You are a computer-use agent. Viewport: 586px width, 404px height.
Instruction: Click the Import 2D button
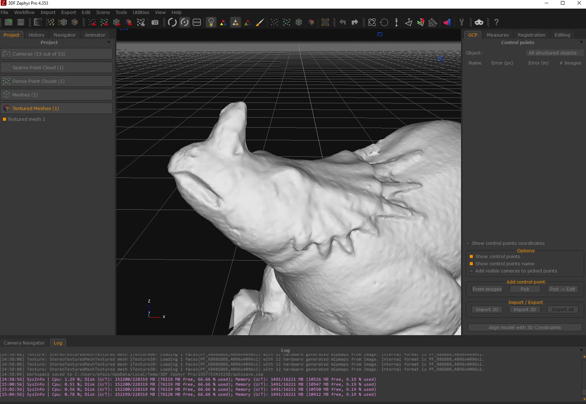point(487,310)
